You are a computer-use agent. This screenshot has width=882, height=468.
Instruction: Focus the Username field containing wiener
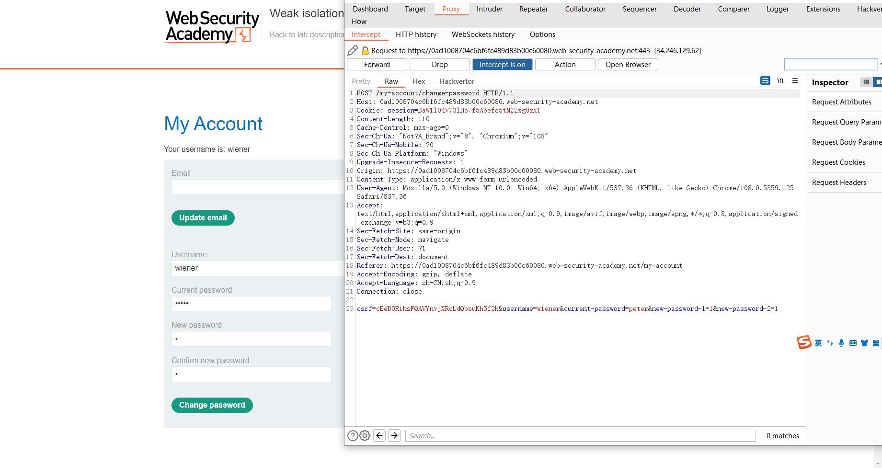click(258, 268)
